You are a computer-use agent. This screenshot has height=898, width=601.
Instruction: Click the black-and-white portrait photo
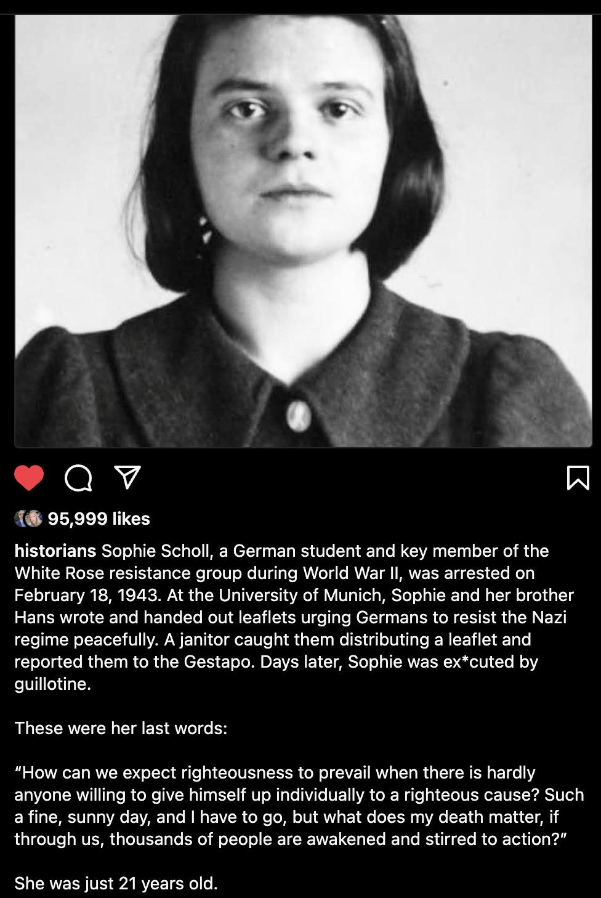303,230
